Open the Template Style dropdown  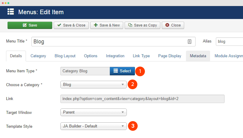93,126
